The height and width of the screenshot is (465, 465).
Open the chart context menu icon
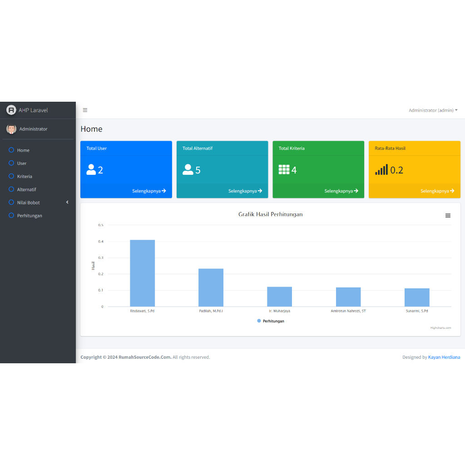pyautogui.click(x=448, y=216)
